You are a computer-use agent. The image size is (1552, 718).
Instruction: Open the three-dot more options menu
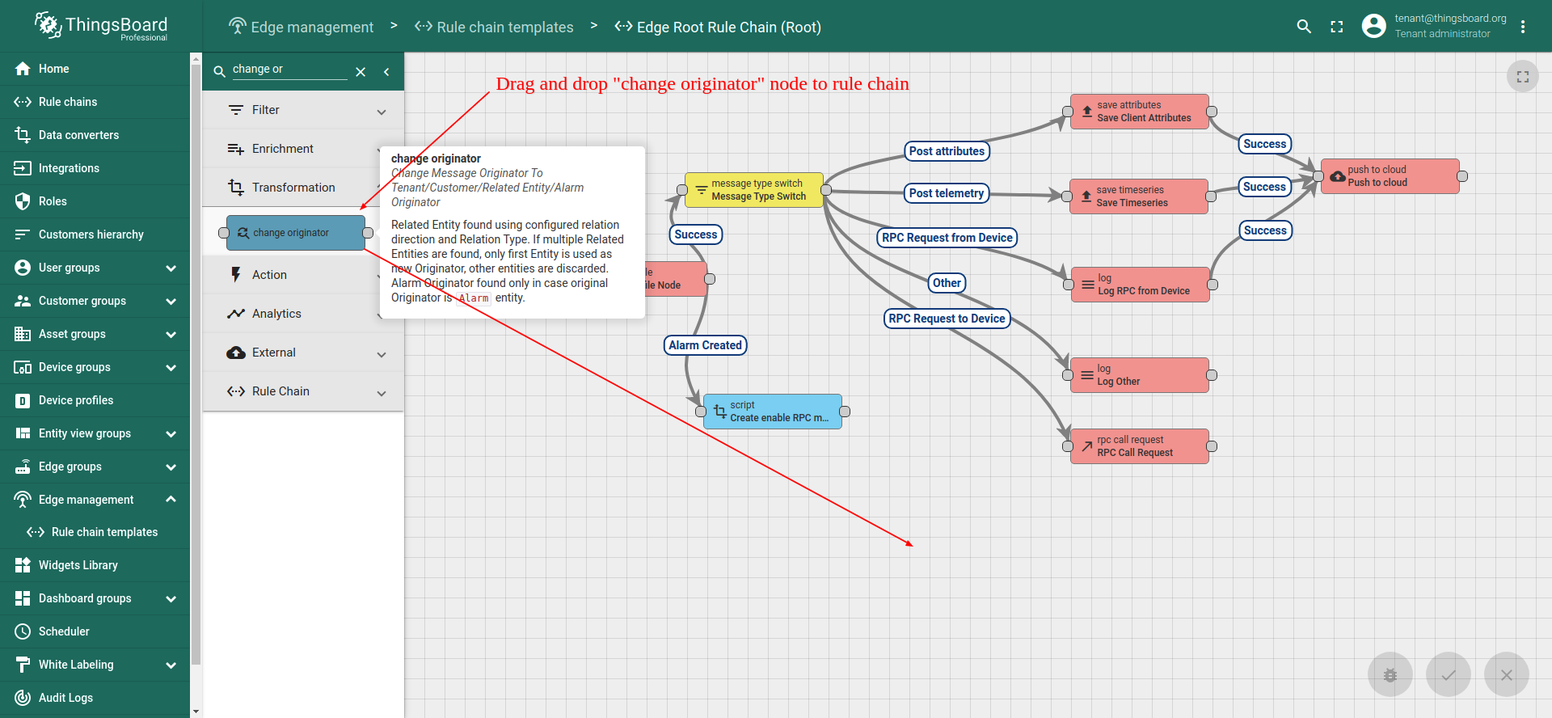[1523, 27]
